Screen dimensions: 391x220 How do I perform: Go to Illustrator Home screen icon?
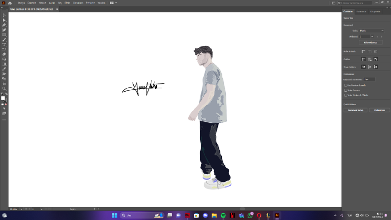click(10, 3)
